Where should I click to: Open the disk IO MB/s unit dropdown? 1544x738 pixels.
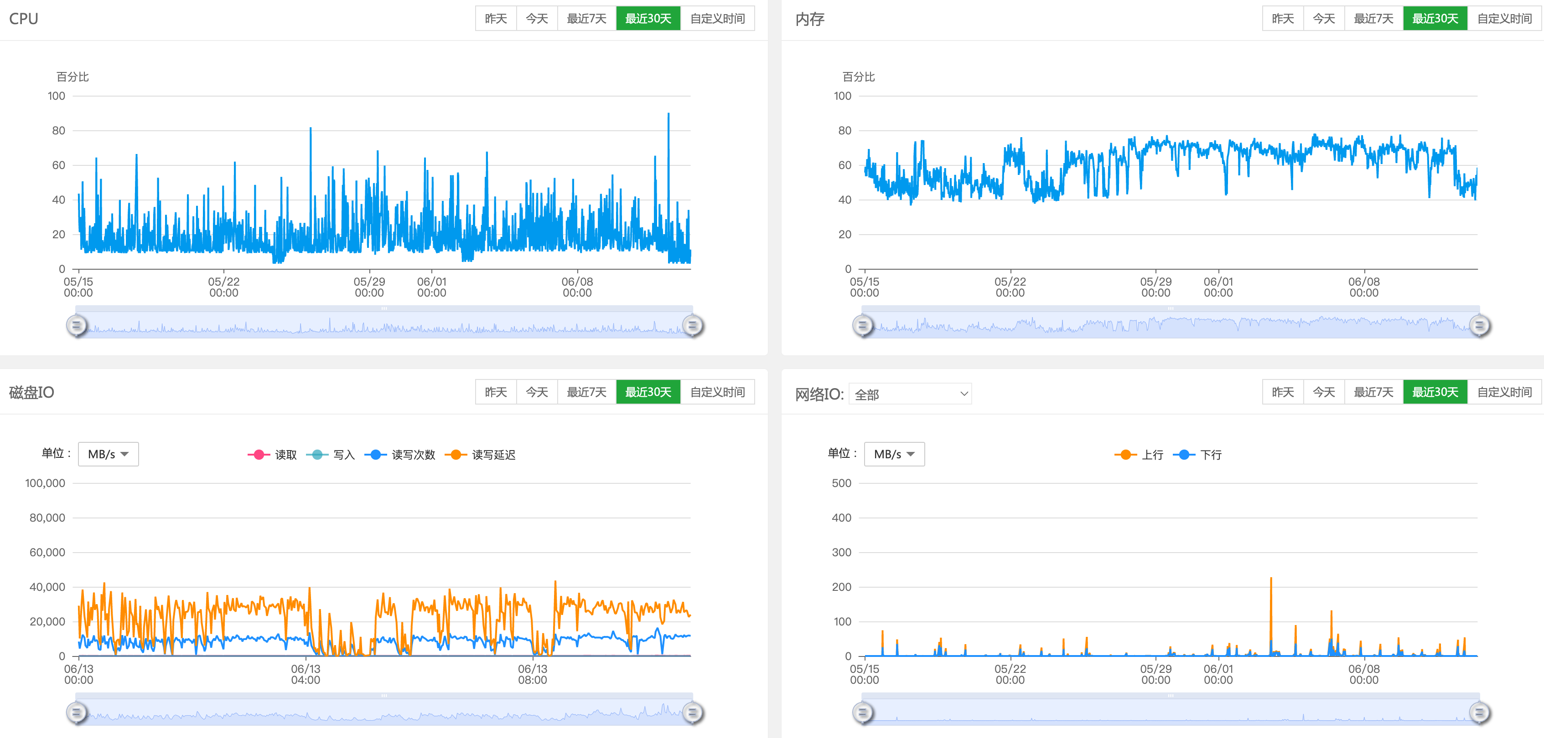click(109, 454)
